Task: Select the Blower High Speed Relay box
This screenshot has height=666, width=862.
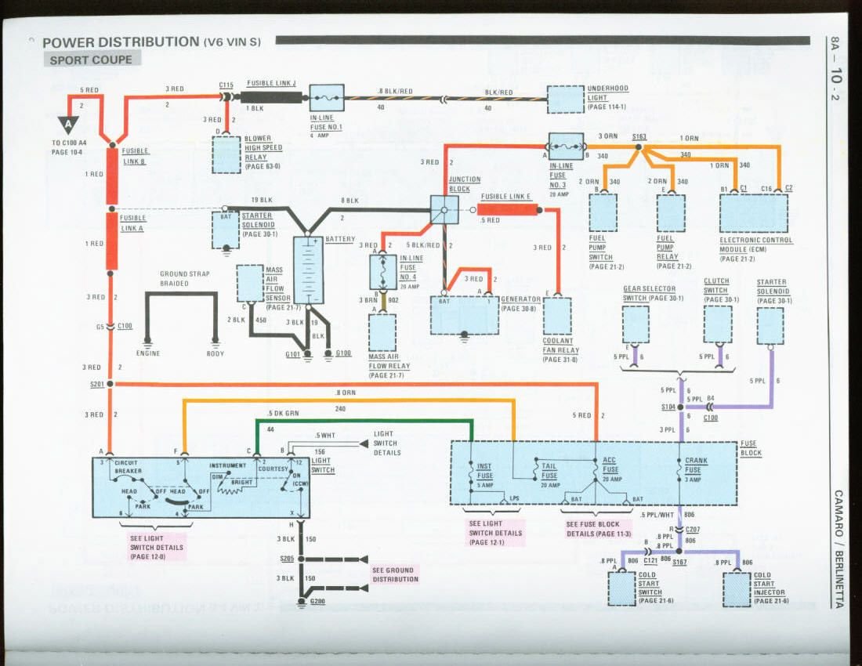Action: pos(227,154)
